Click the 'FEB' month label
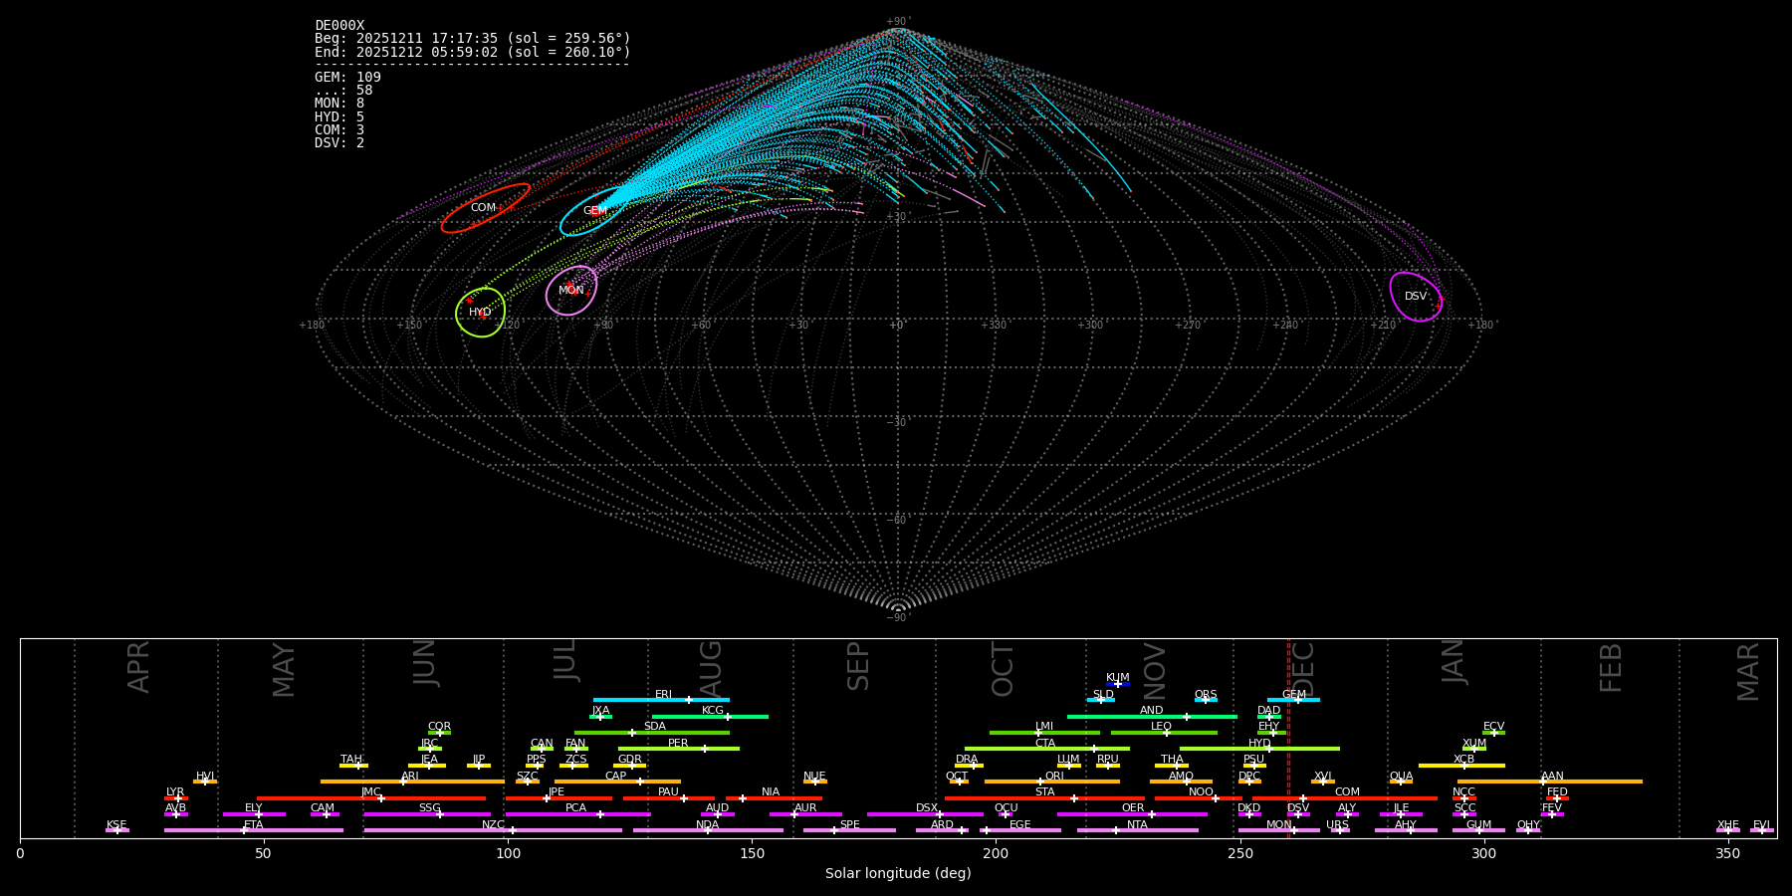The height and width of the screenshot is (896, 1792). tap(1611, 667)
